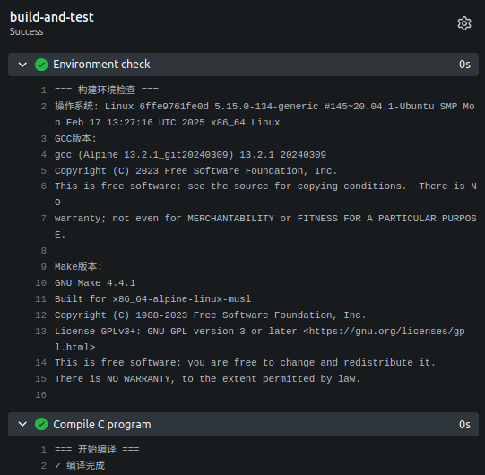Collapse the Environment check step chevron
This screenshot has height=475, width=485.
point(22,65)
